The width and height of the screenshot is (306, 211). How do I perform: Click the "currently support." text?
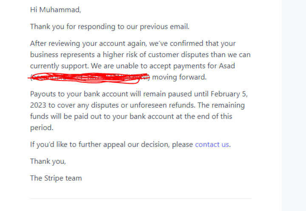pos(59,66)
